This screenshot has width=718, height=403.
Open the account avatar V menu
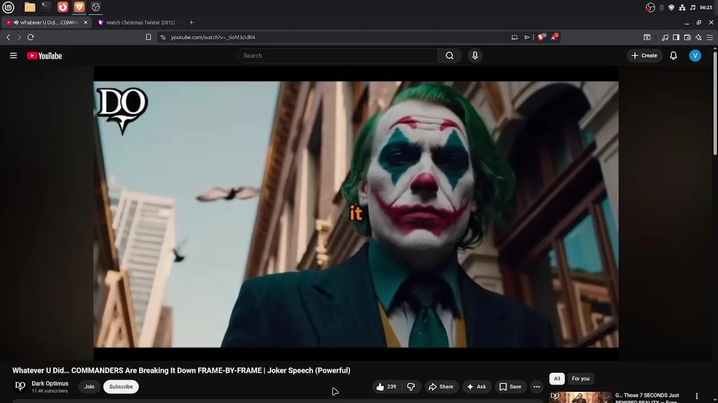click(x=695, y=55)
